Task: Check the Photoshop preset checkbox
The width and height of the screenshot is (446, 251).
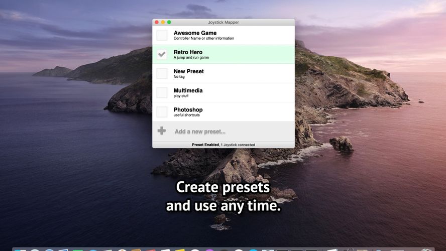Action: (162, 112)
